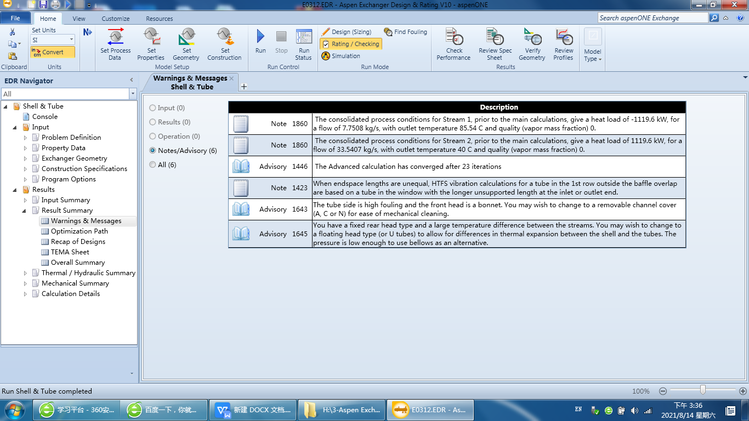Open Console in navigator

45,117
